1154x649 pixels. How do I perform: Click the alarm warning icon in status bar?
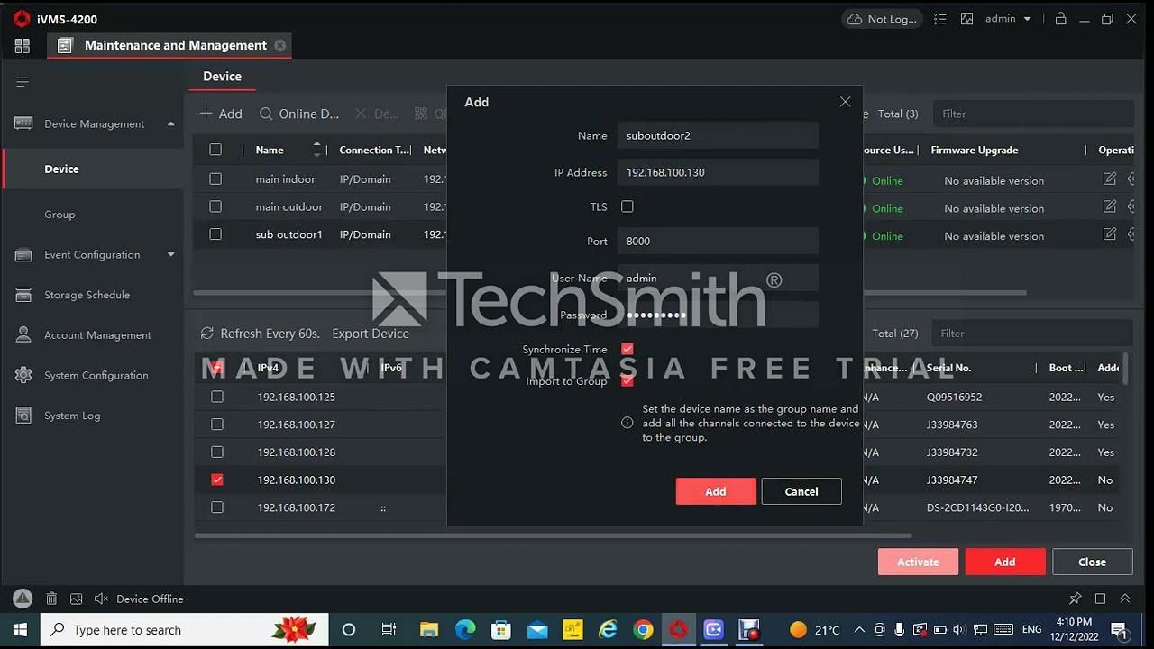(x=23, y=599)
